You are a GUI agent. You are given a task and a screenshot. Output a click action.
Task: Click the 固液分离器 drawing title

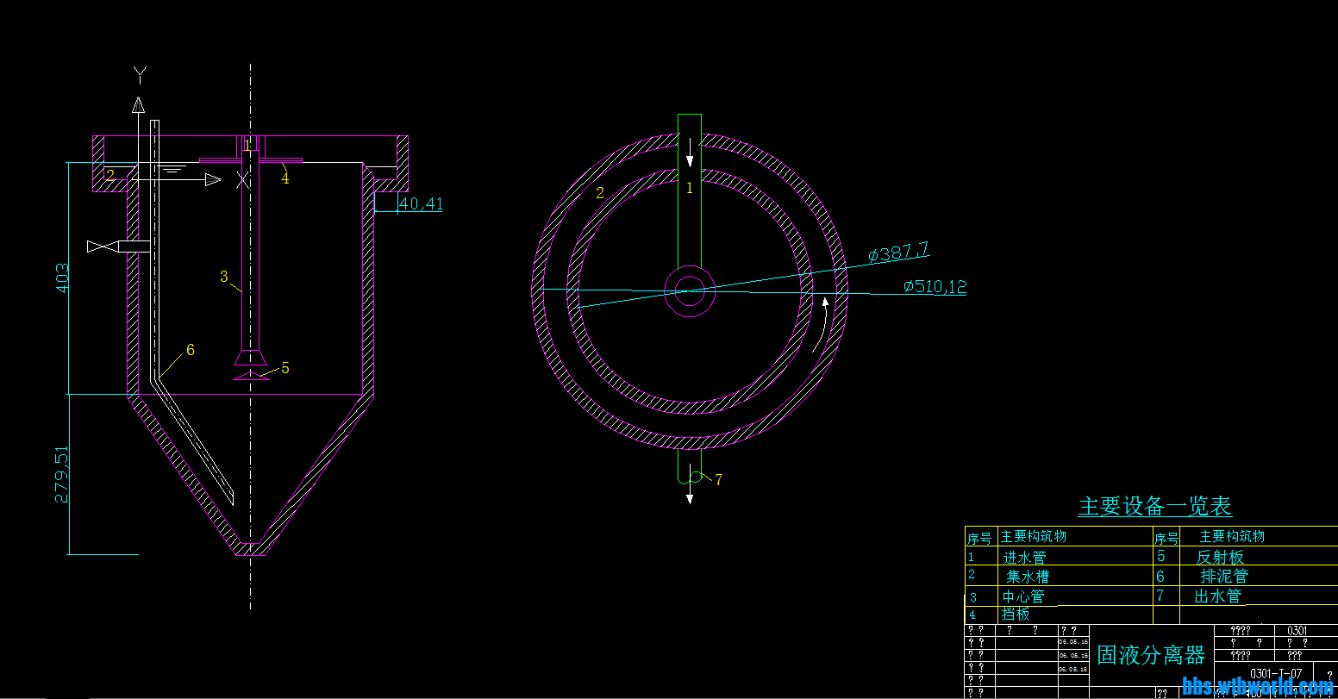click(x=1151, y=655)
